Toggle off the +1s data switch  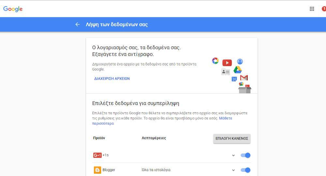(245, 155)
